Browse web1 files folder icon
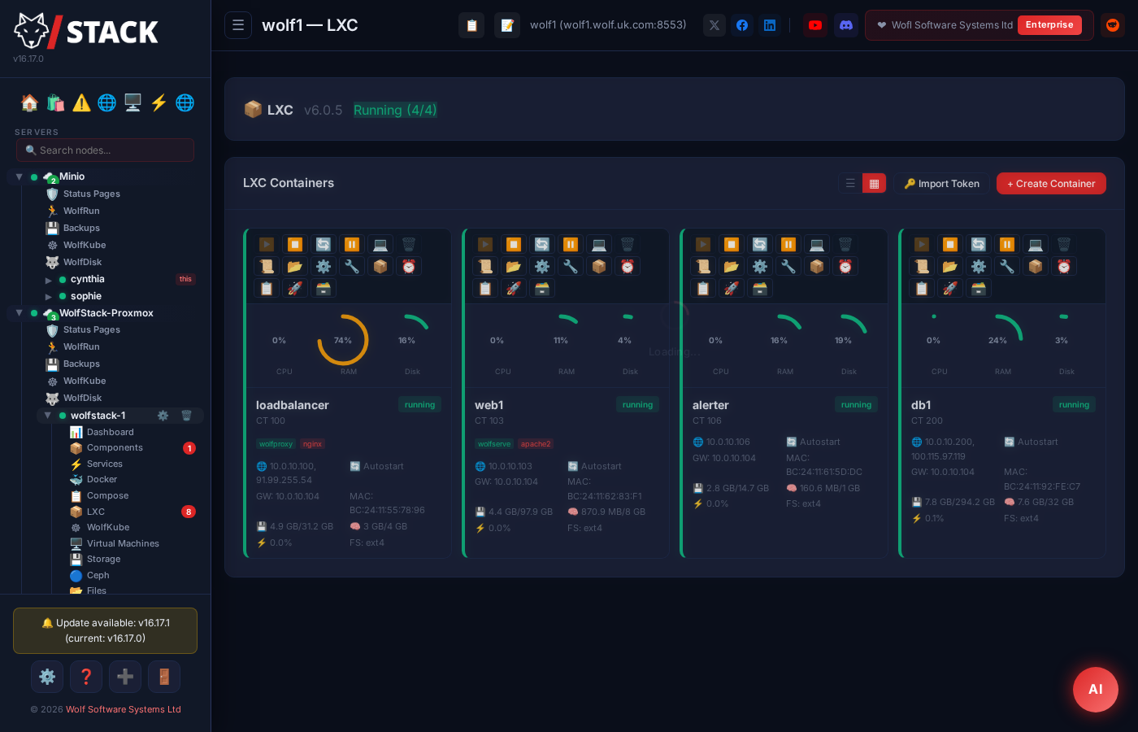 514,266
